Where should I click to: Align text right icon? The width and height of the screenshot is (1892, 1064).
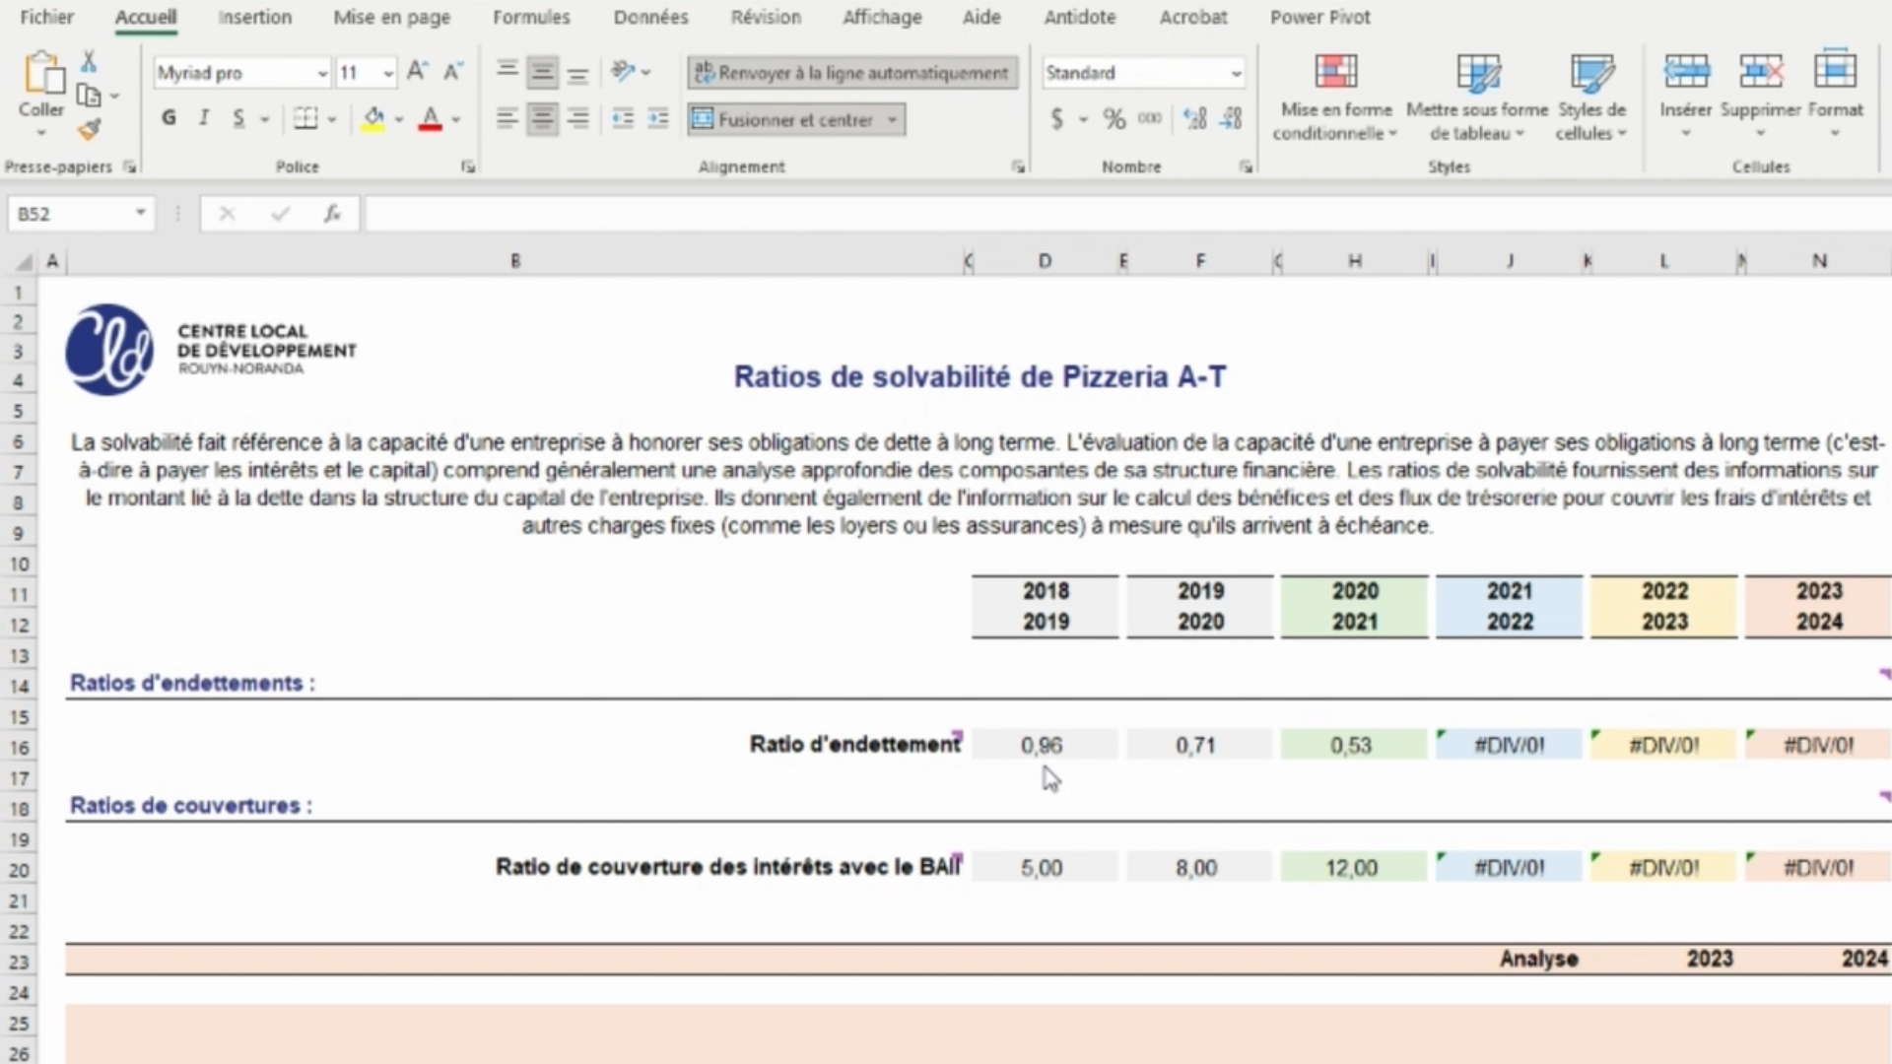(x=578, y=119)
